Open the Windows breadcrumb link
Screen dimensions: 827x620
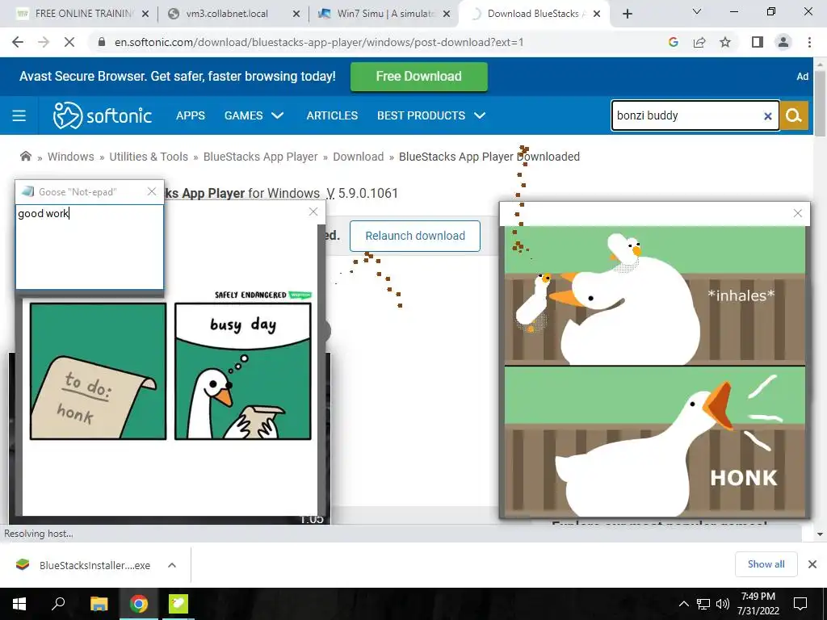[x=71, y=157]
